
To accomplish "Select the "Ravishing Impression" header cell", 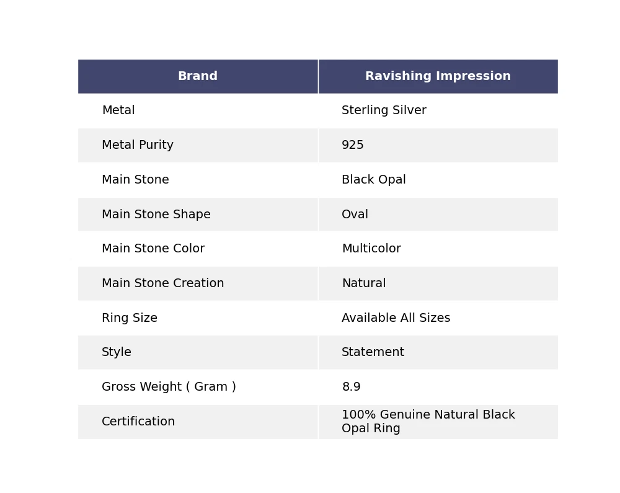I will point(438,76).
